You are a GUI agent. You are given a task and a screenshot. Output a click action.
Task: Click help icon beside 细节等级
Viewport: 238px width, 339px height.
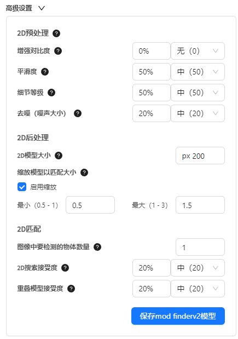[51, 93]
